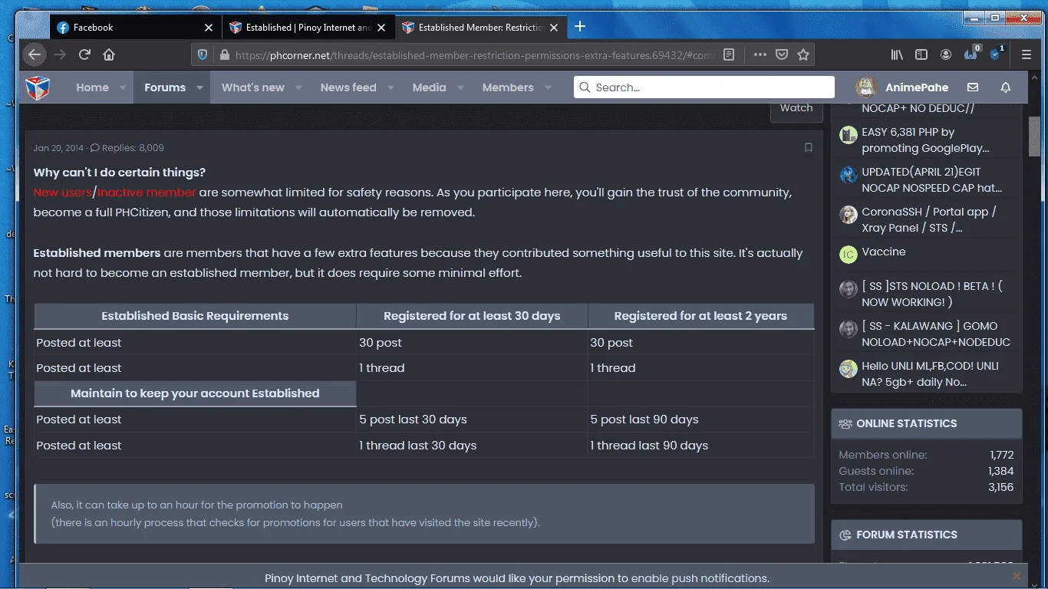Screen dimensions: 1048x589
Task: Save page to Pocket icon
Action: click(x=781, y=54)
